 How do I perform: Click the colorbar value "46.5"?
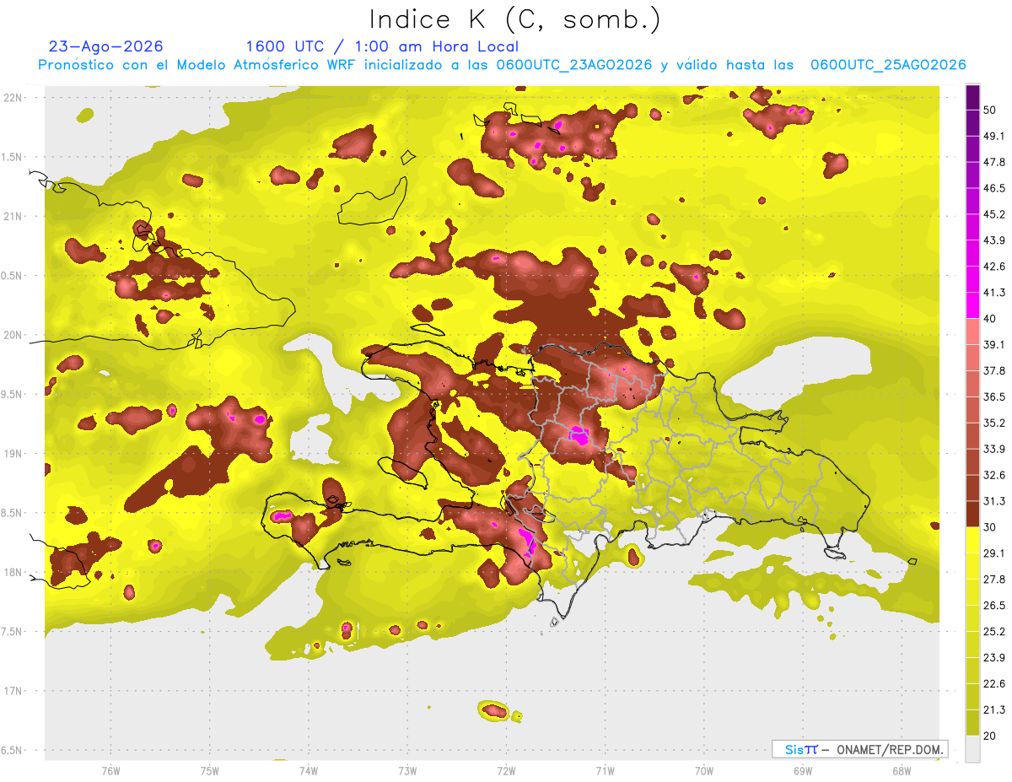tap(995, 188)
